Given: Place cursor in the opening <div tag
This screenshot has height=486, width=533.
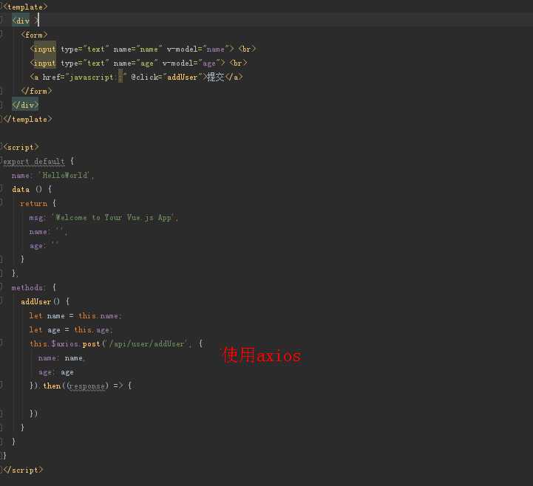Looking at the screenshot, I should [21, 21].
